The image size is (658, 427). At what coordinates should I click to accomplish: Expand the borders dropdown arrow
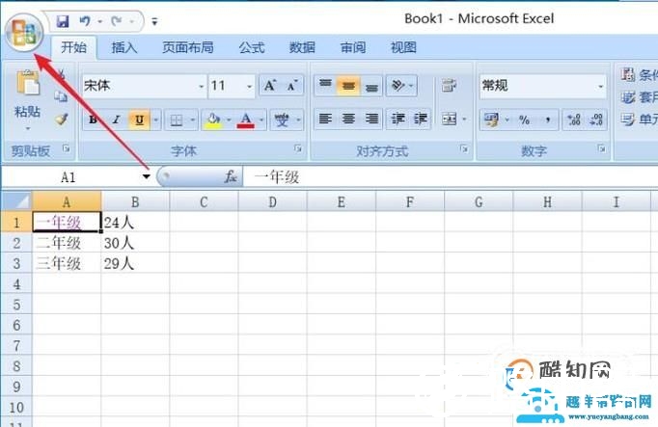[193, 120]
